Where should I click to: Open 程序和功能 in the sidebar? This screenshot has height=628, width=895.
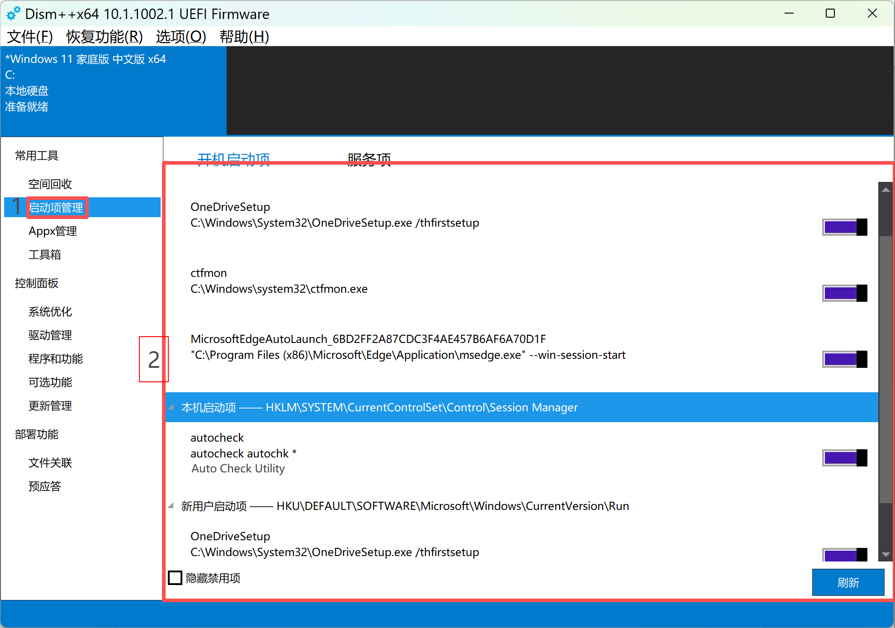[x=56, y=359]
